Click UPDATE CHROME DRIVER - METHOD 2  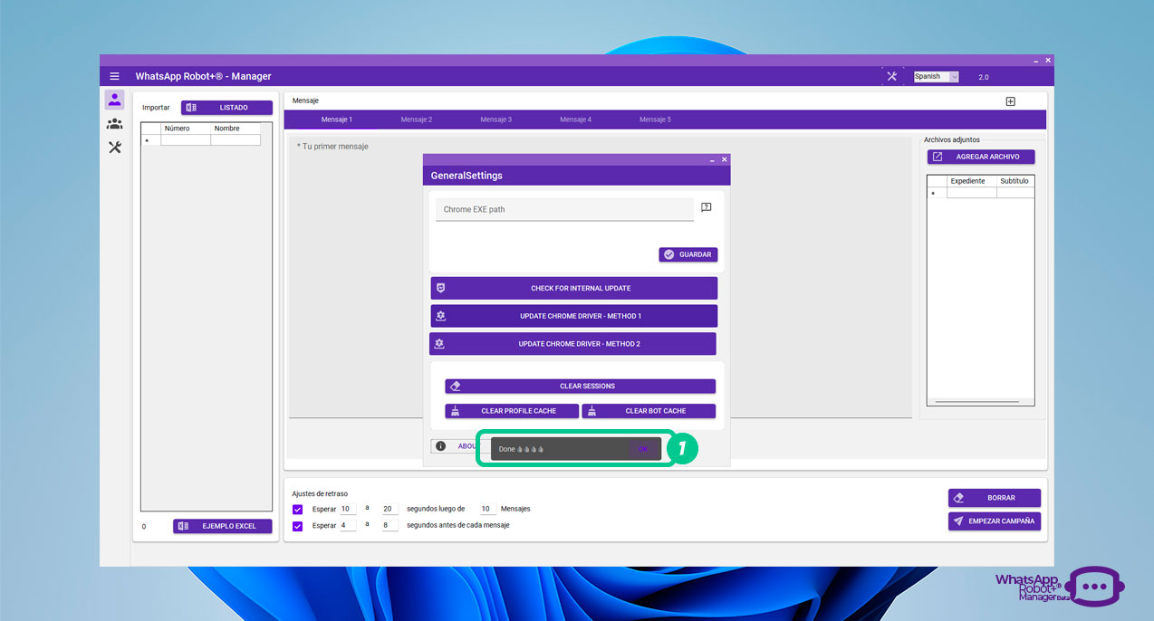tap(572, 344)
